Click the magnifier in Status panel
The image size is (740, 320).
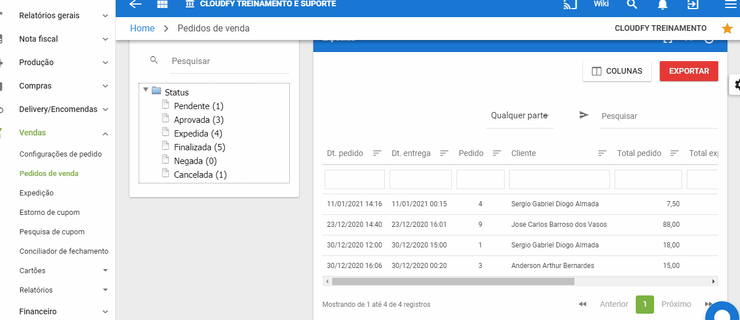point(153,60)
